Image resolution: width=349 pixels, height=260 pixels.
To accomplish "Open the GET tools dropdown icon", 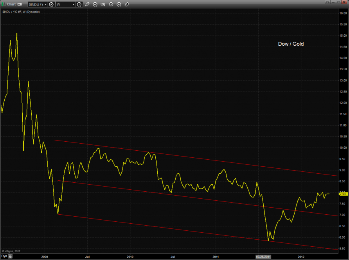I will click(103, 4).
